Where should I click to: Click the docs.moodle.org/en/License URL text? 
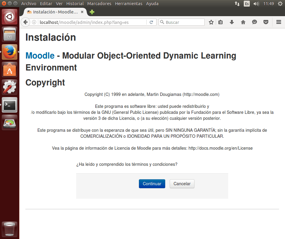tap(220, 148)
